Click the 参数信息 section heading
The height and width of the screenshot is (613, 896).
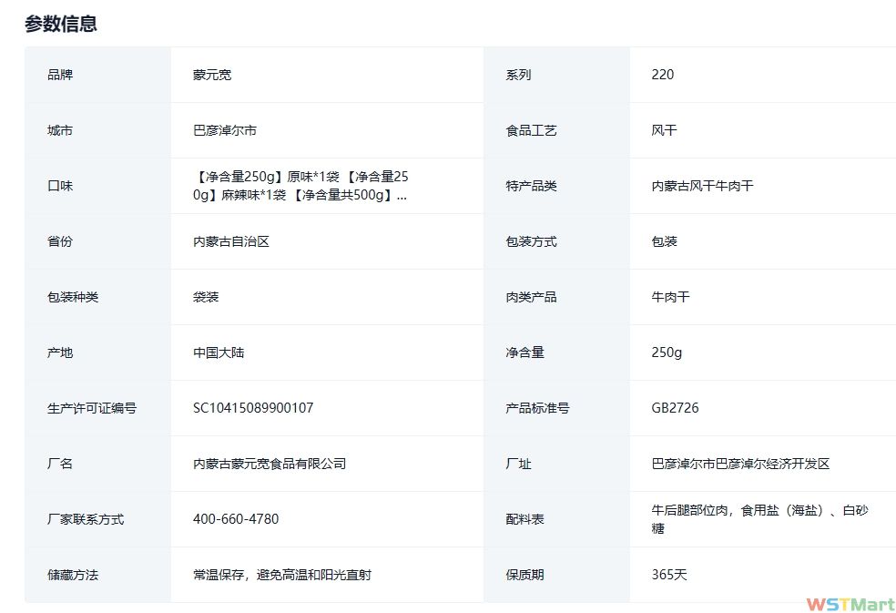pos(61,24)
